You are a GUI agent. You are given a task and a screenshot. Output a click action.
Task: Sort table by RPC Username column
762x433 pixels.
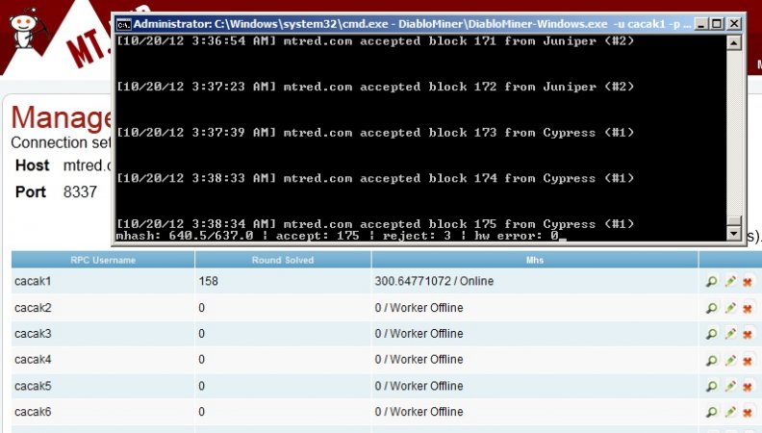click(103, 260)
